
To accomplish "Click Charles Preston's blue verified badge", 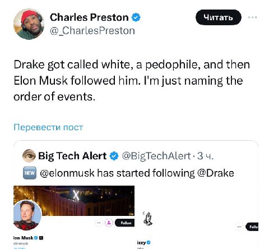I will click(x=136, y=17).
